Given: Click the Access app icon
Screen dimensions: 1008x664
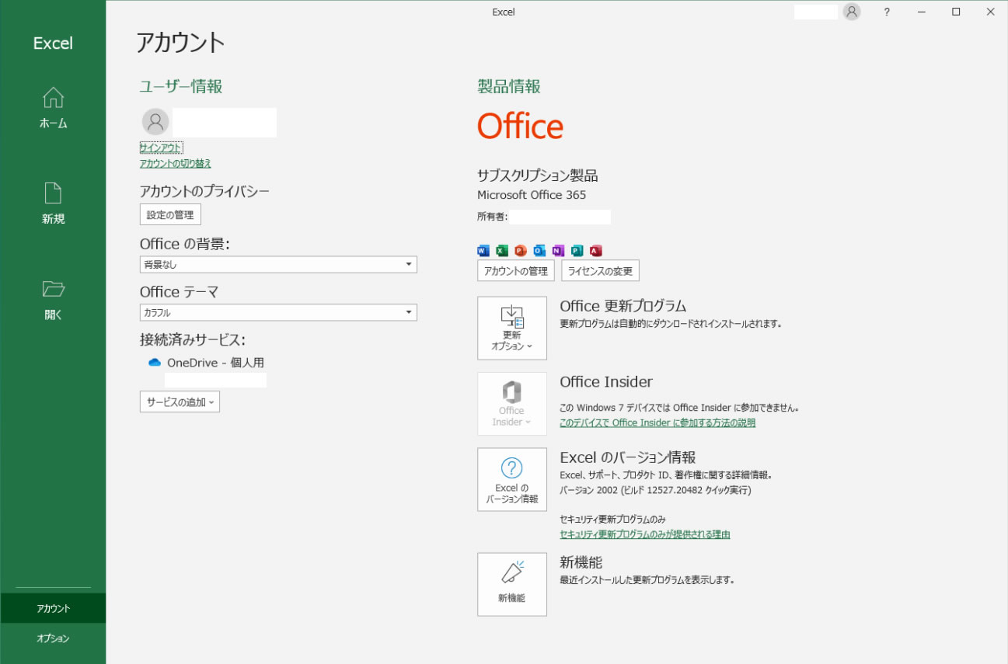Looking at the screenshot, I should point(596,250).
